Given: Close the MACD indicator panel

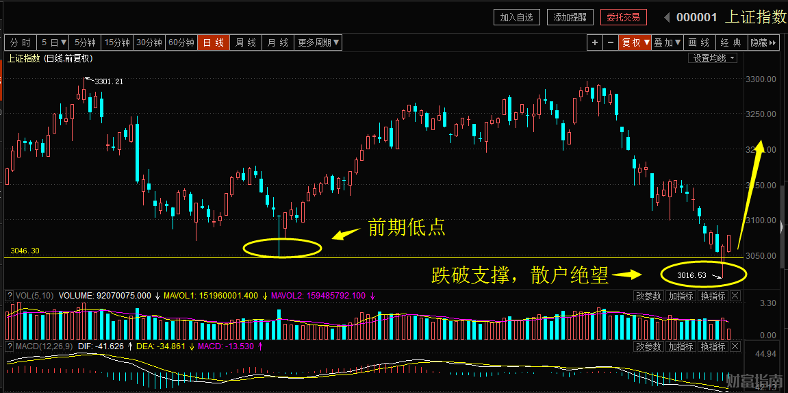Looking at the screenshot, I should point(735,346).
